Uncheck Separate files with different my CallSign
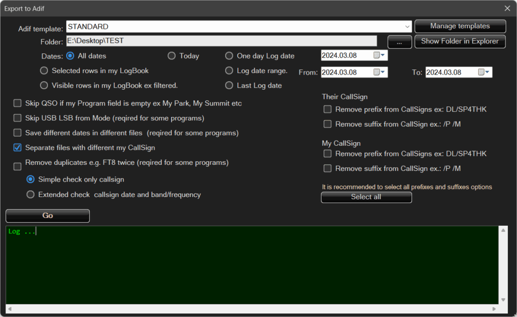The width and height of the screenshot is (517, 317). click(x=18, y=148)
